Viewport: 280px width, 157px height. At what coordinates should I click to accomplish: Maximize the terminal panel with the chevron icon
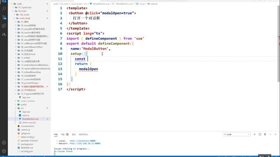[270, 134]
